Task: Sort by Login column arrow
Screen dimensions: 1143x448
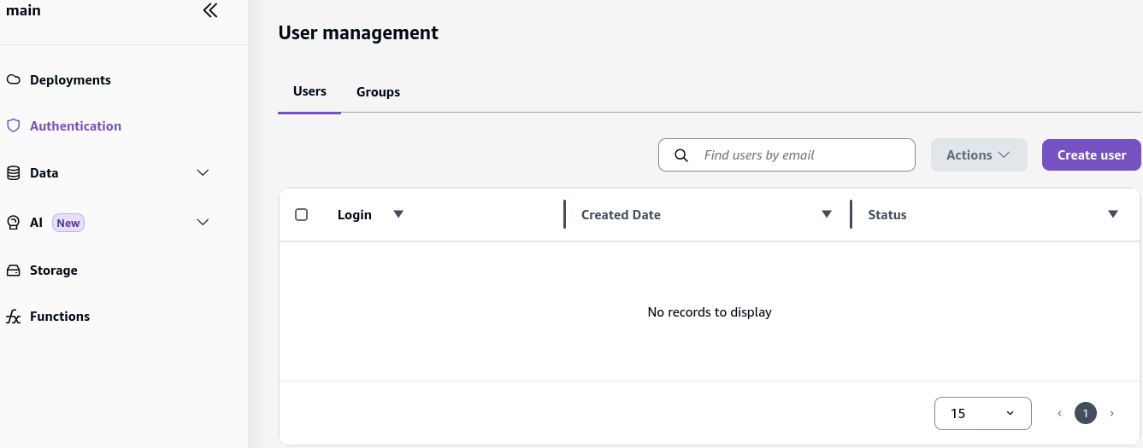Action: tap(398, 214)
